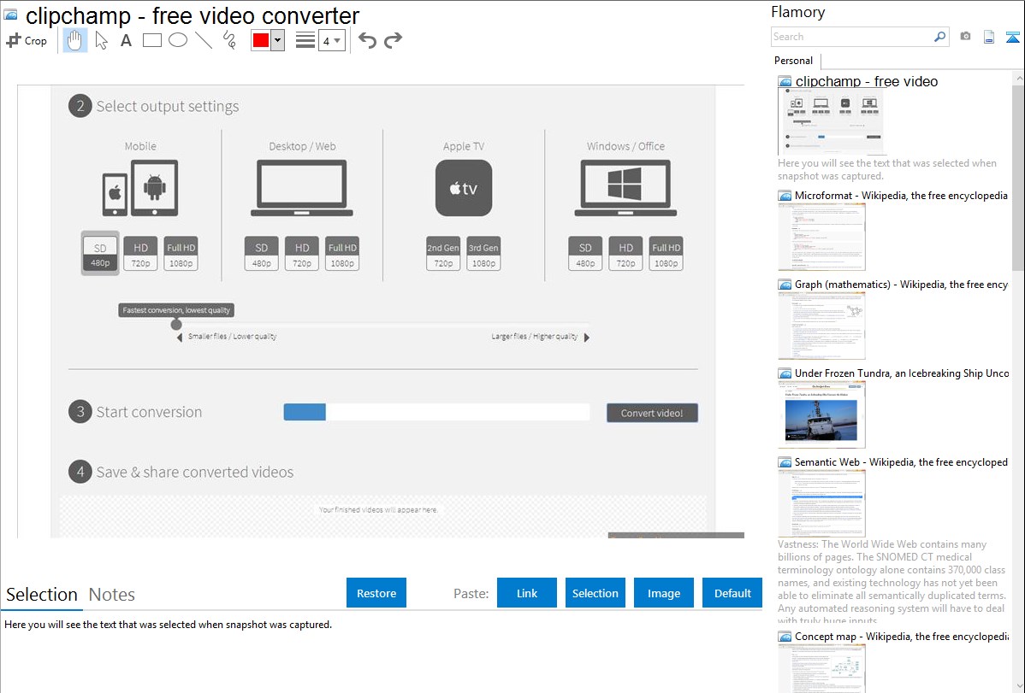
Task: Select the arrow pointer tool
Action: pos(101,40)
